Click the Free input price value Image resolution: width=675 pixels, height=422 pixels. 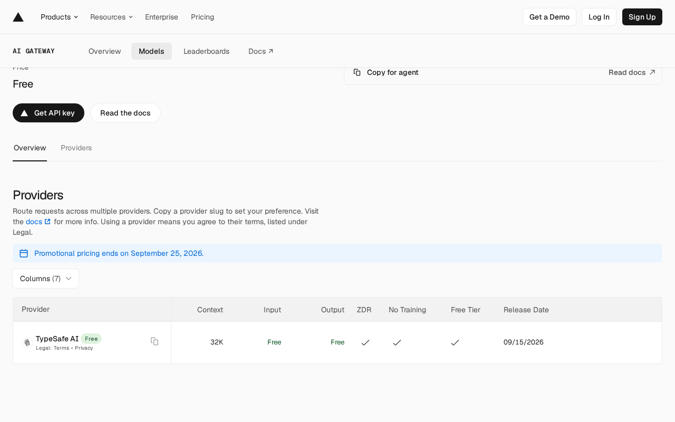click(x=274, y=342)
